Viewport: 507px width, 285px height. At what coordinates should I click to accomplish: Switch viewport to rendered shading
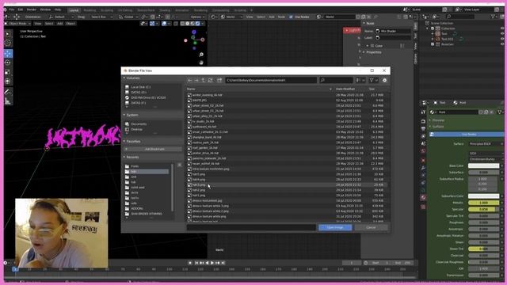click(197, 24)
